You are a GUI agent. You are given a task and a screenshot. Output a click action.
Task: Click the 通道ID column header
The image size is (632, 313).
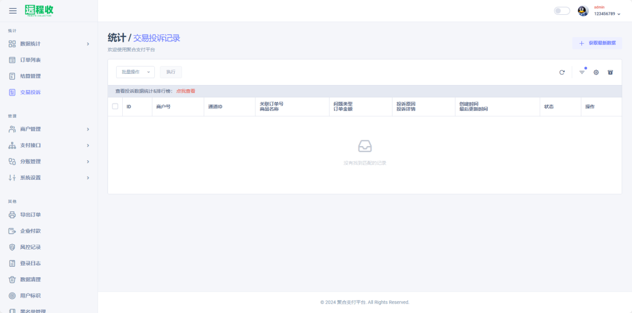(x=215, y=107)
